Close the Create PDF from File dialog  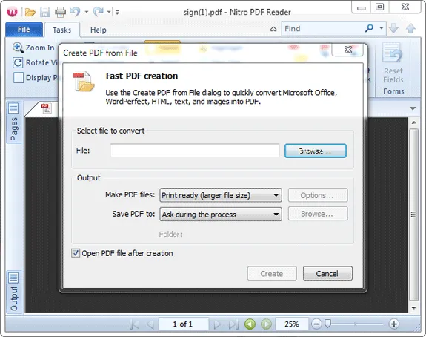click(348, 50)
